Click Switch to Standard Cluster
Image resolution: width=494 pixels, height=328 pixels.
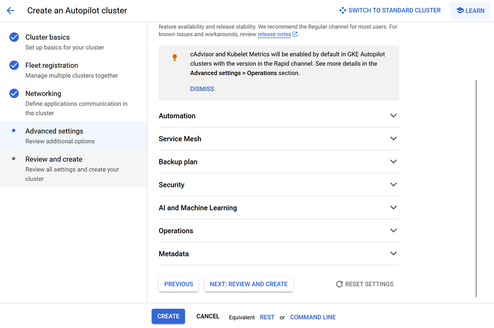[x=390, y=10]
